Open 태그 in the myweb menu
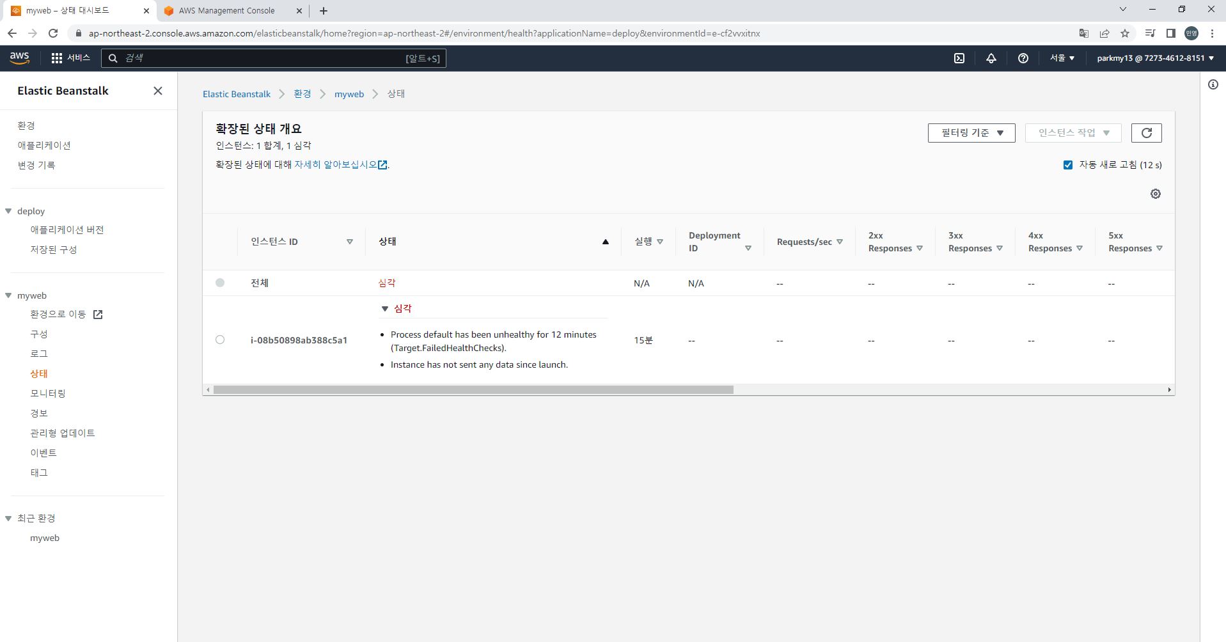 coord(39,473)
